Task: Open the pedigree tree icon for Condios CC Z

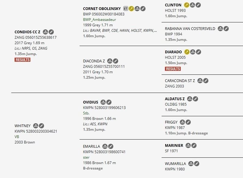Action: 46,32
